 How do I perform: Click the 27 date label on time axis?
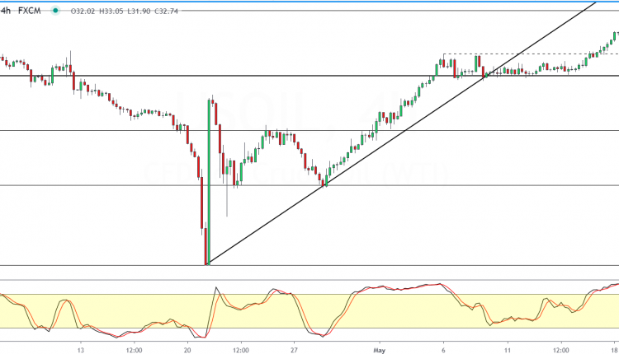294,350
